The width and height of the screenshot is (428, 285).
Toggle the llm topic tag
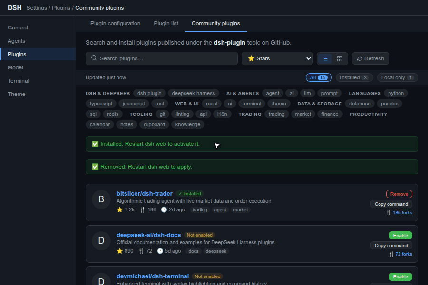pos(307,93)
